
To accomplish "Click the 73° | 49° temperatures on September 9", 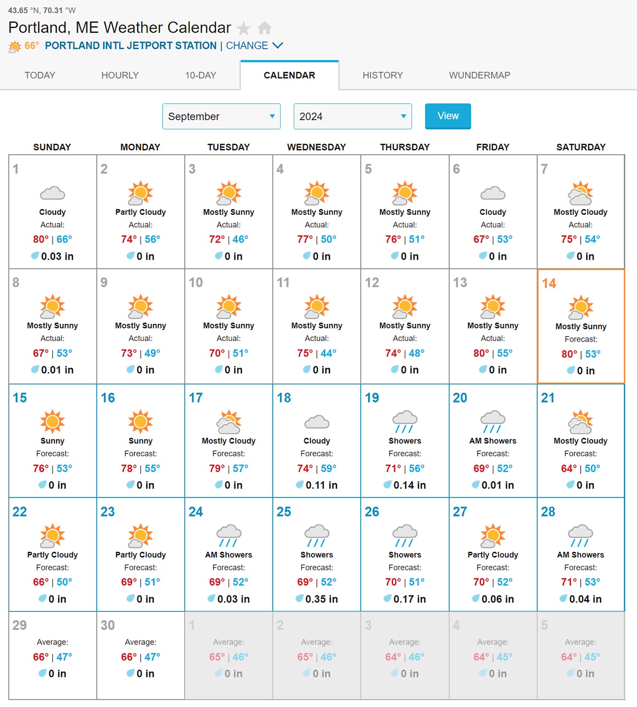I will coord(140,353).
